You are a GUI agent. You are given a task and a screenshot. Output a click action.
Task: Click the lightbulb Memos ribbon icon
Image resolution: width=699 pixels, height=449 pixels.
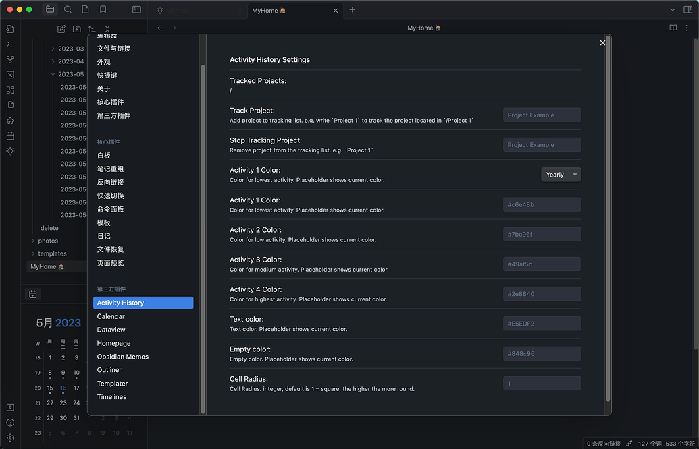(10, 151)
